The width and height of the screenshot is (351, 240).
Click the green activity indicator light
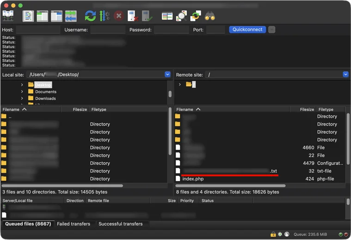[341, 234]
